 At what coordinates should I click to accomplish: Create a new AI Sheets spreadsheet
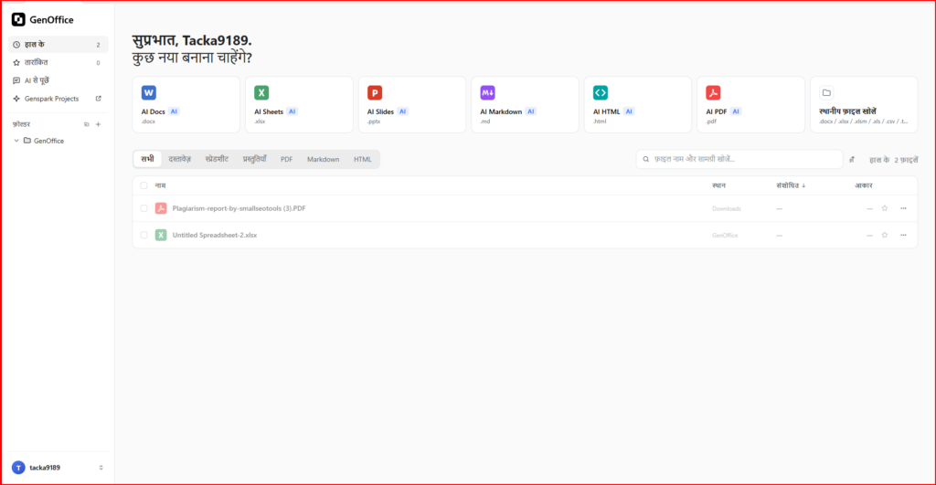pos(299,104)
